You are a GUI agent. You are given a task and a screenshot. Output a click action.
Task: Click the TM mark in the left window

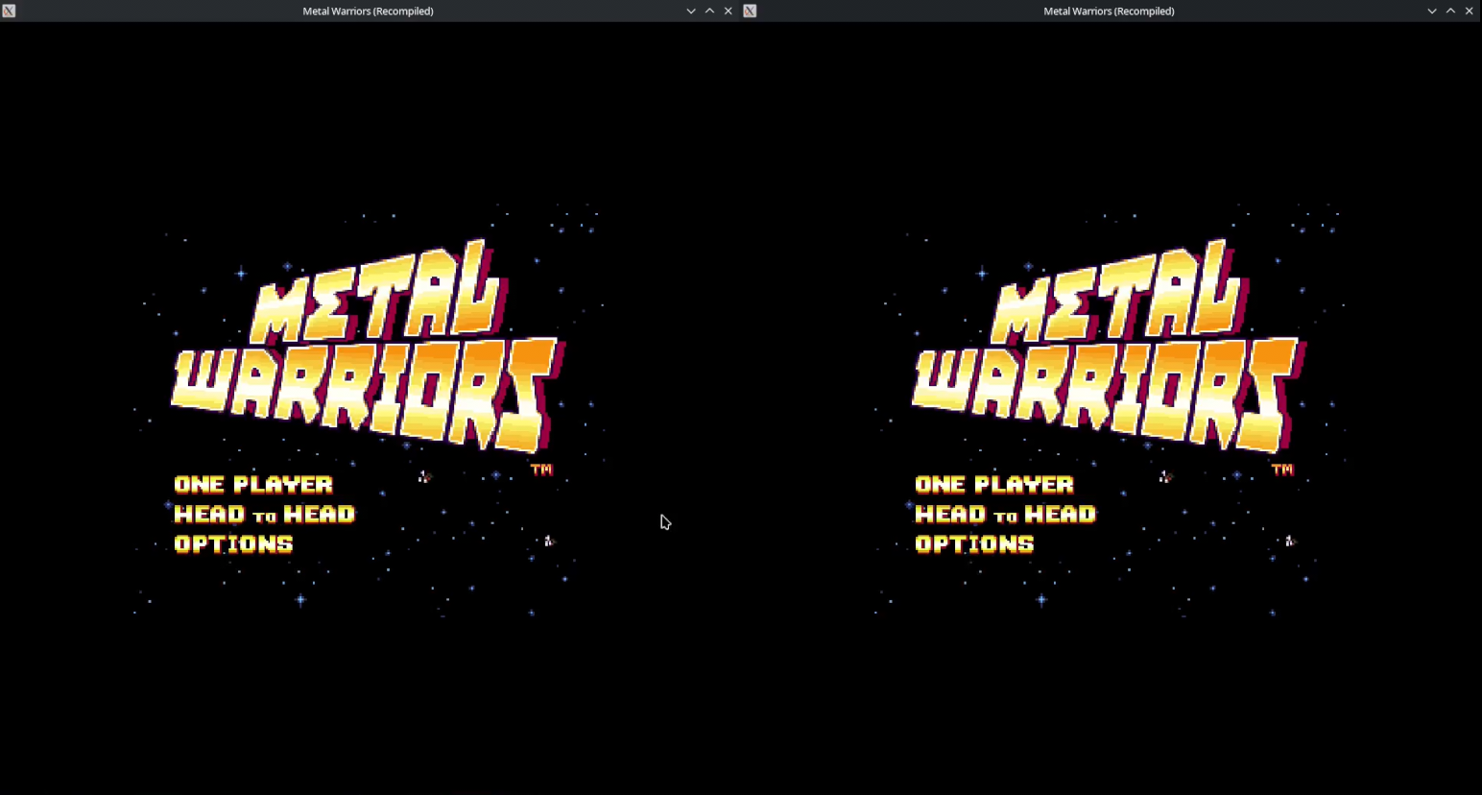pos(542,470)
